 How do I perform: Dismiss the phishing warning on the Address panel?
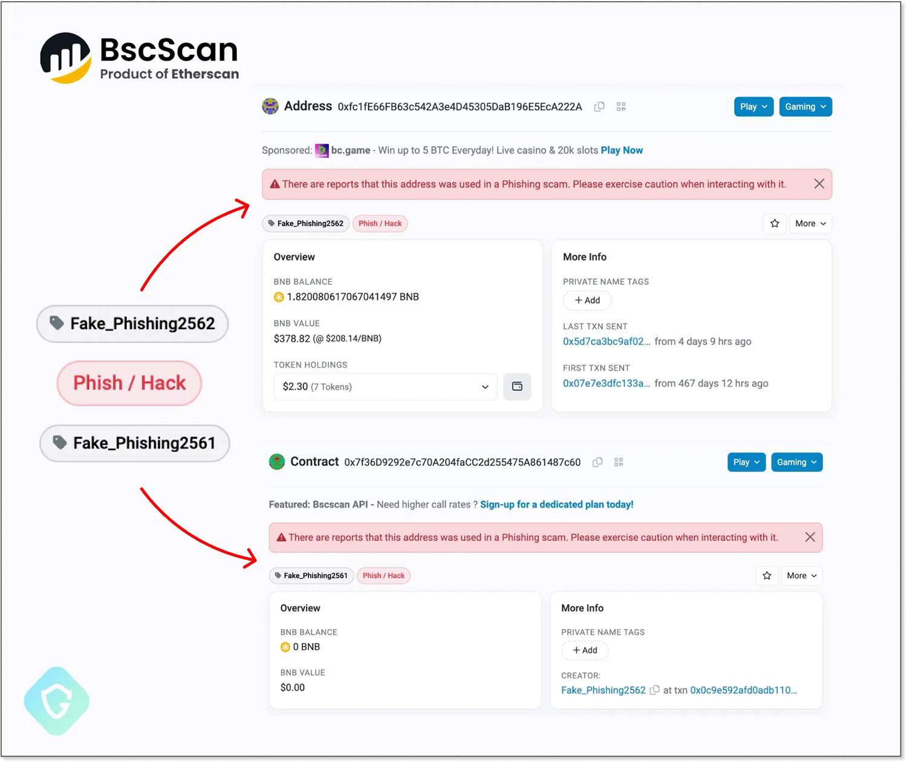tap(819, 184)
